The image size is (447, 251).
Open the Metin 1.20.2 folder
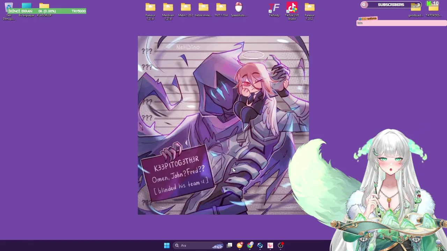[x=186, y=10]
